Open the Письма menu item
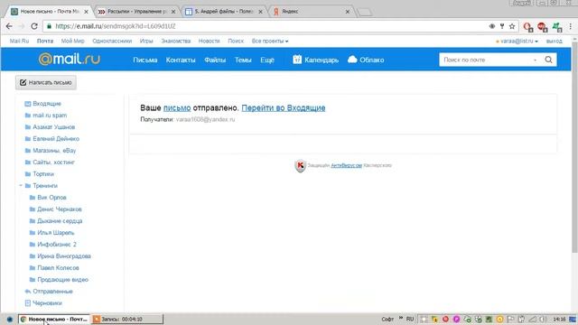This screenshot has width=578, height=325. click(x=145, y=60)
